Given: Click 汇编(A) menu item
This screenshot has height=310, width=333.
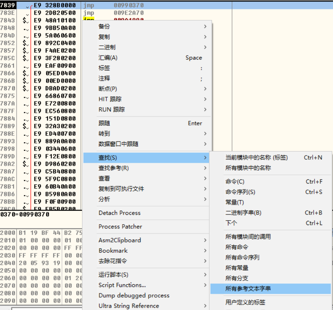Looking at the screenshot, I should tap(108, 58).
